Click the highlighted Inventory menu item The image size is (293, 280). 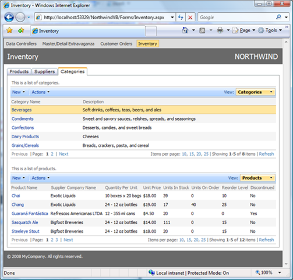pyautogui.click(x=147, y=44)
